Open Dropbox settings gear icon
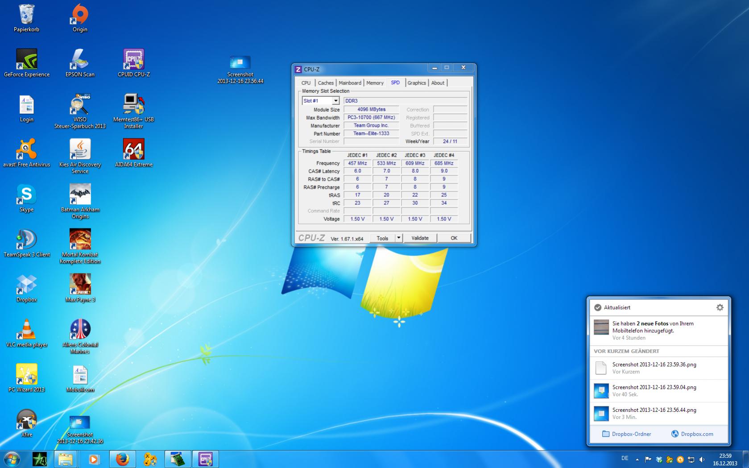 pos(720,307)
